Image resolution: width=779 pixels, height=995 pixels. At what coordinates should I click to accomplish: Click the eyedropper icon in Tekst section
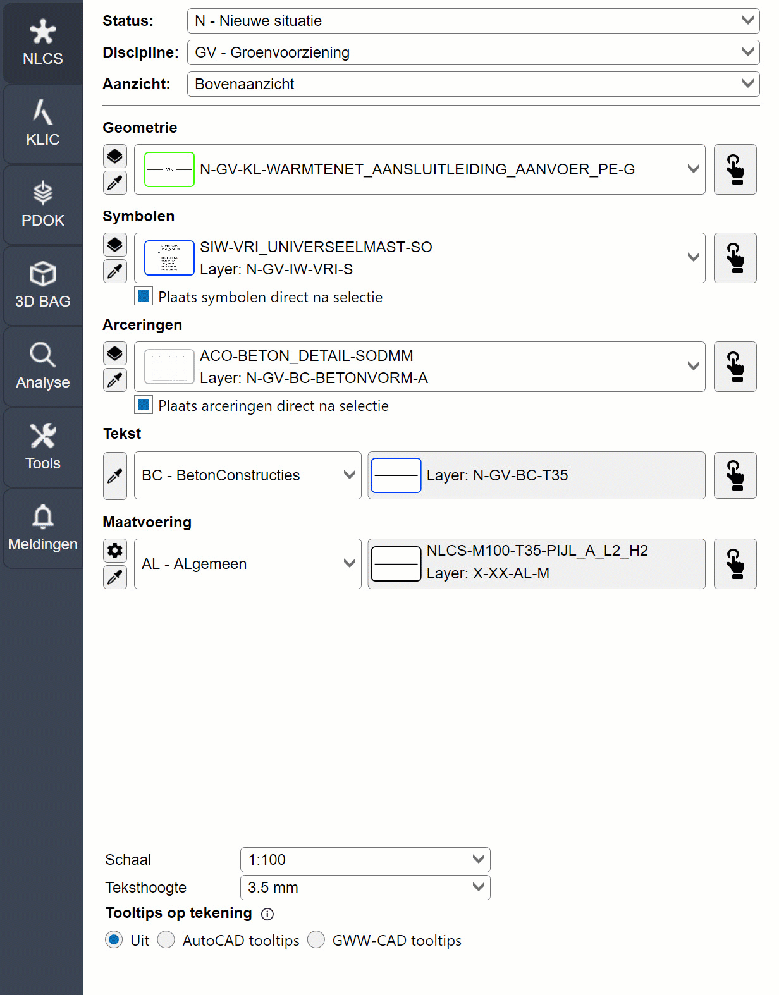pyautogui.click(x=115, y=475)
